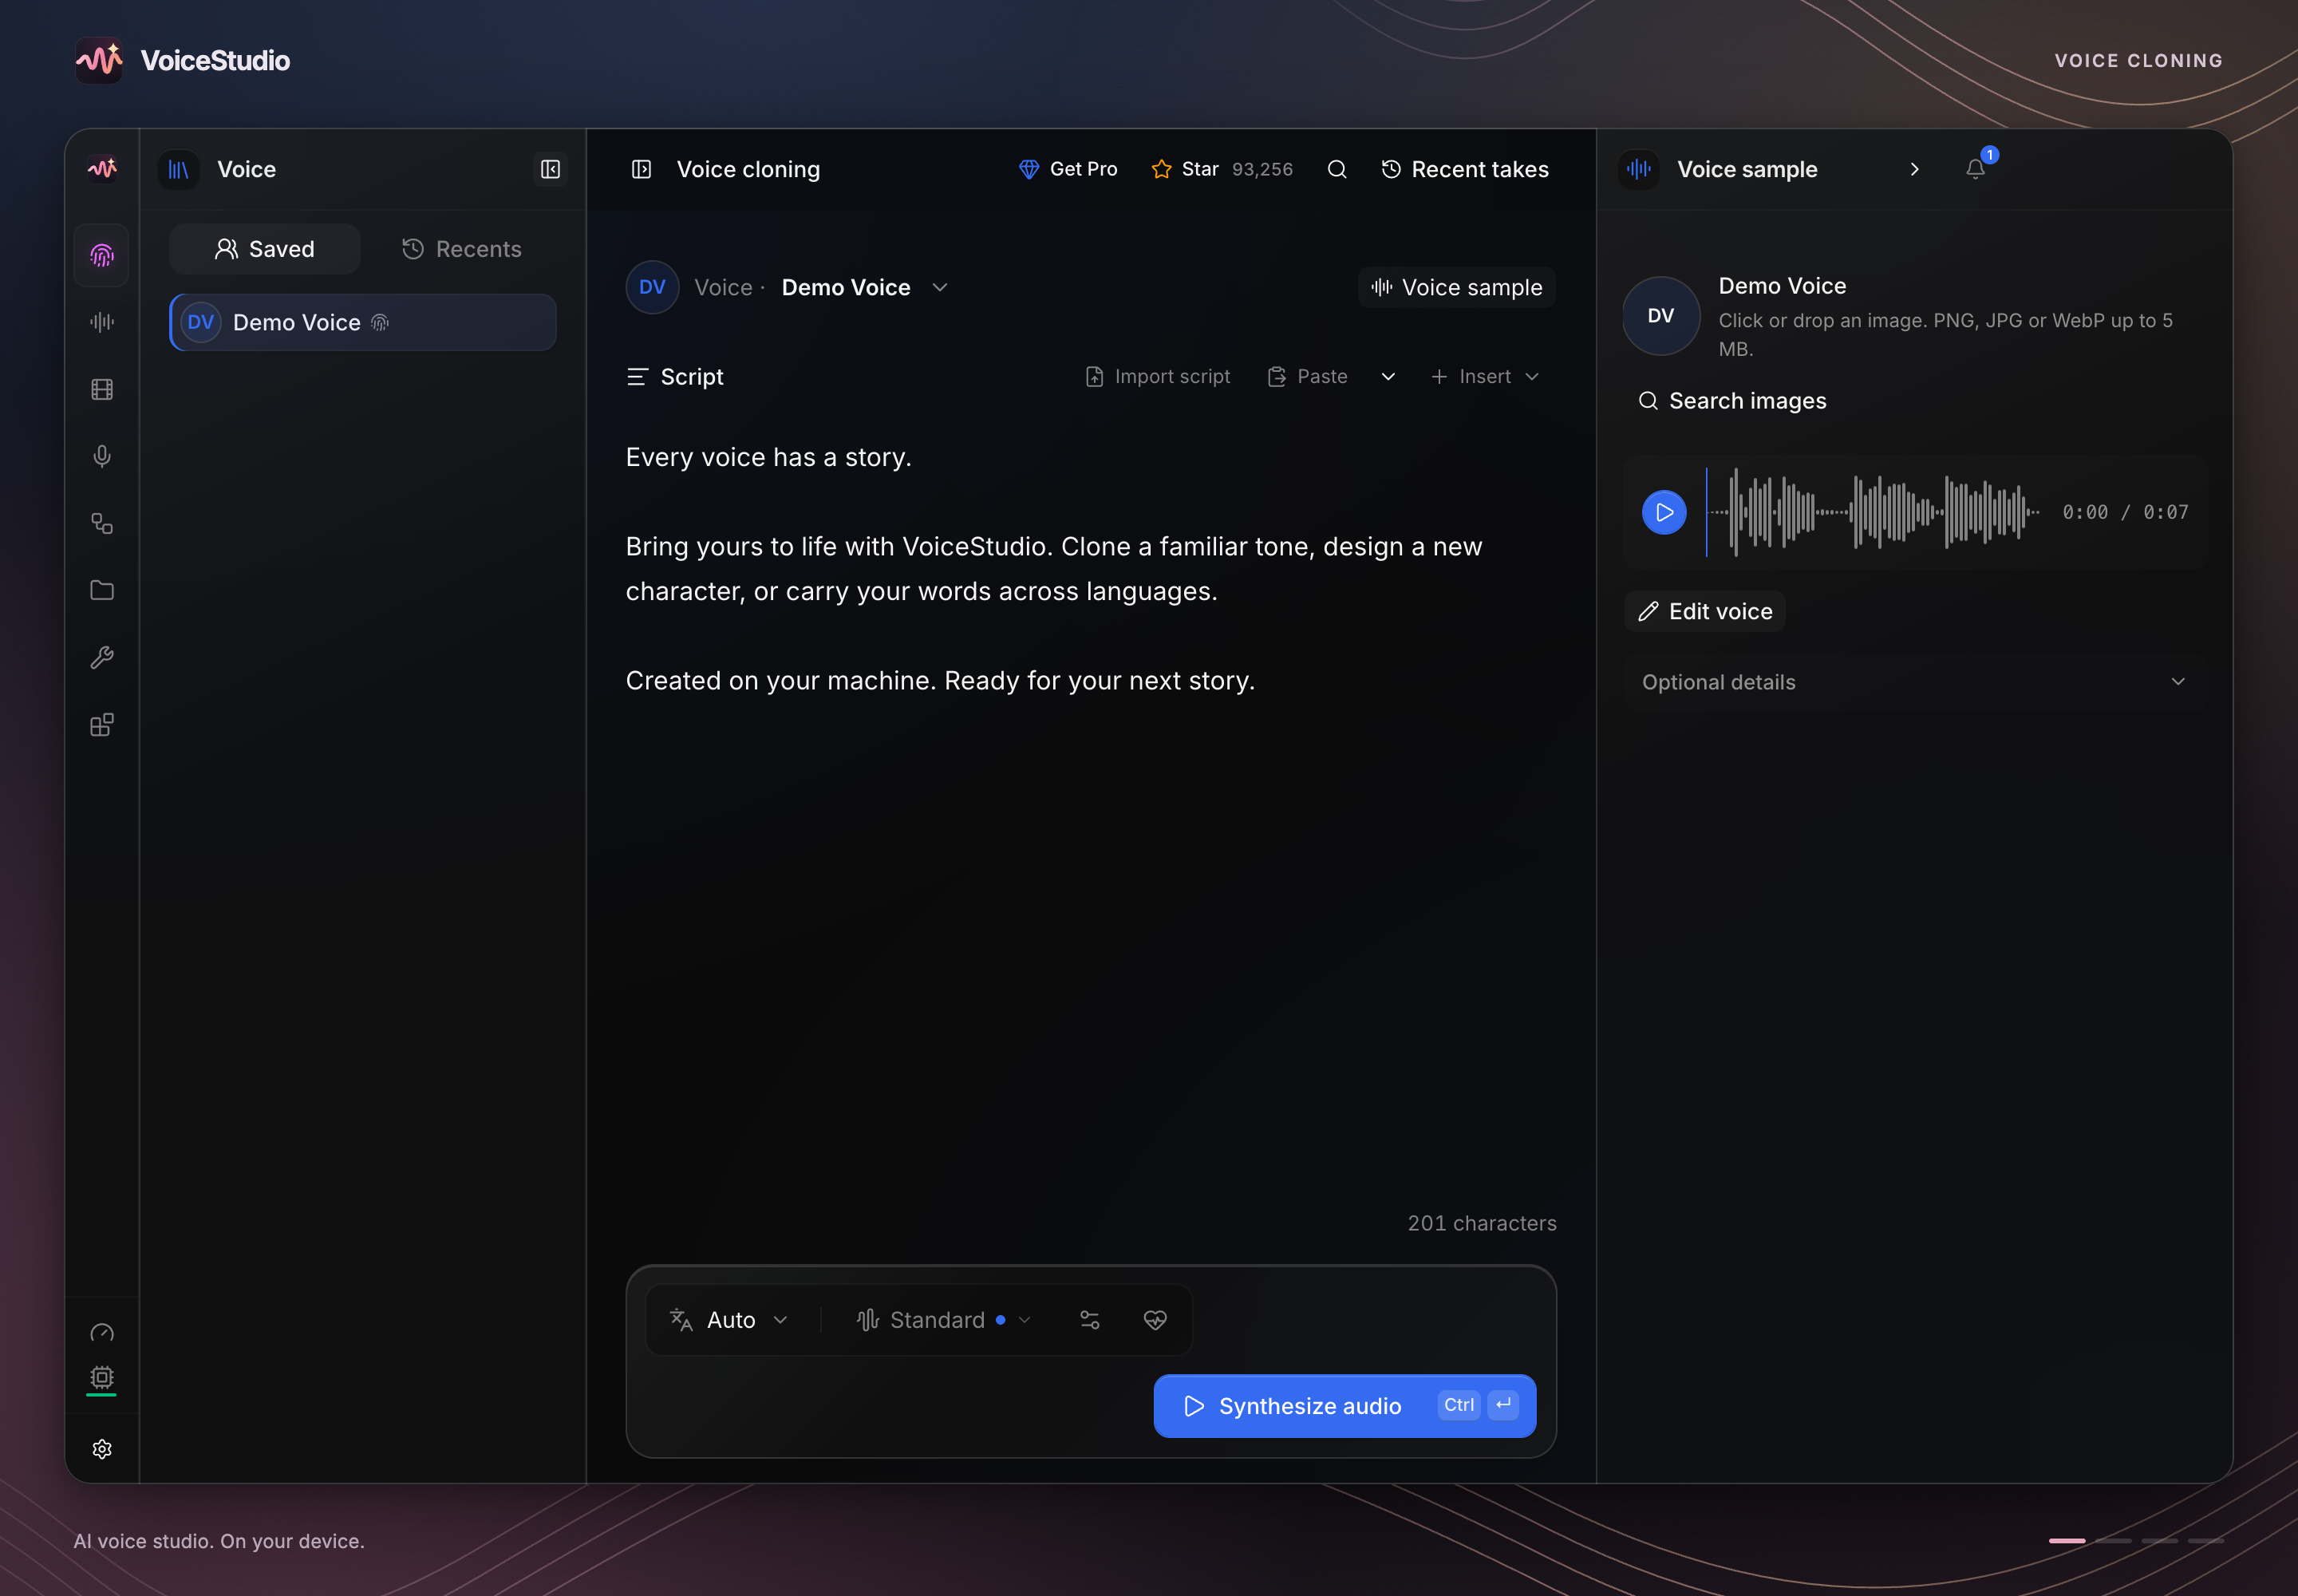Open the microphone sidebar icon
This screenshot has height=1596, width=2298.
point(102,456)
